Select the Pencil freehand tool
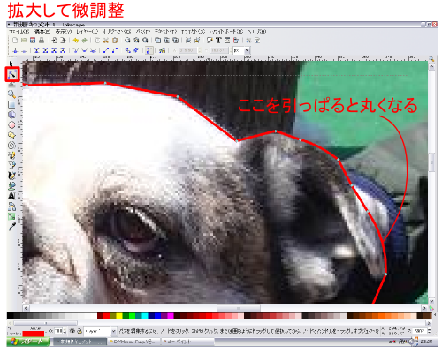 tap(11, 155)
